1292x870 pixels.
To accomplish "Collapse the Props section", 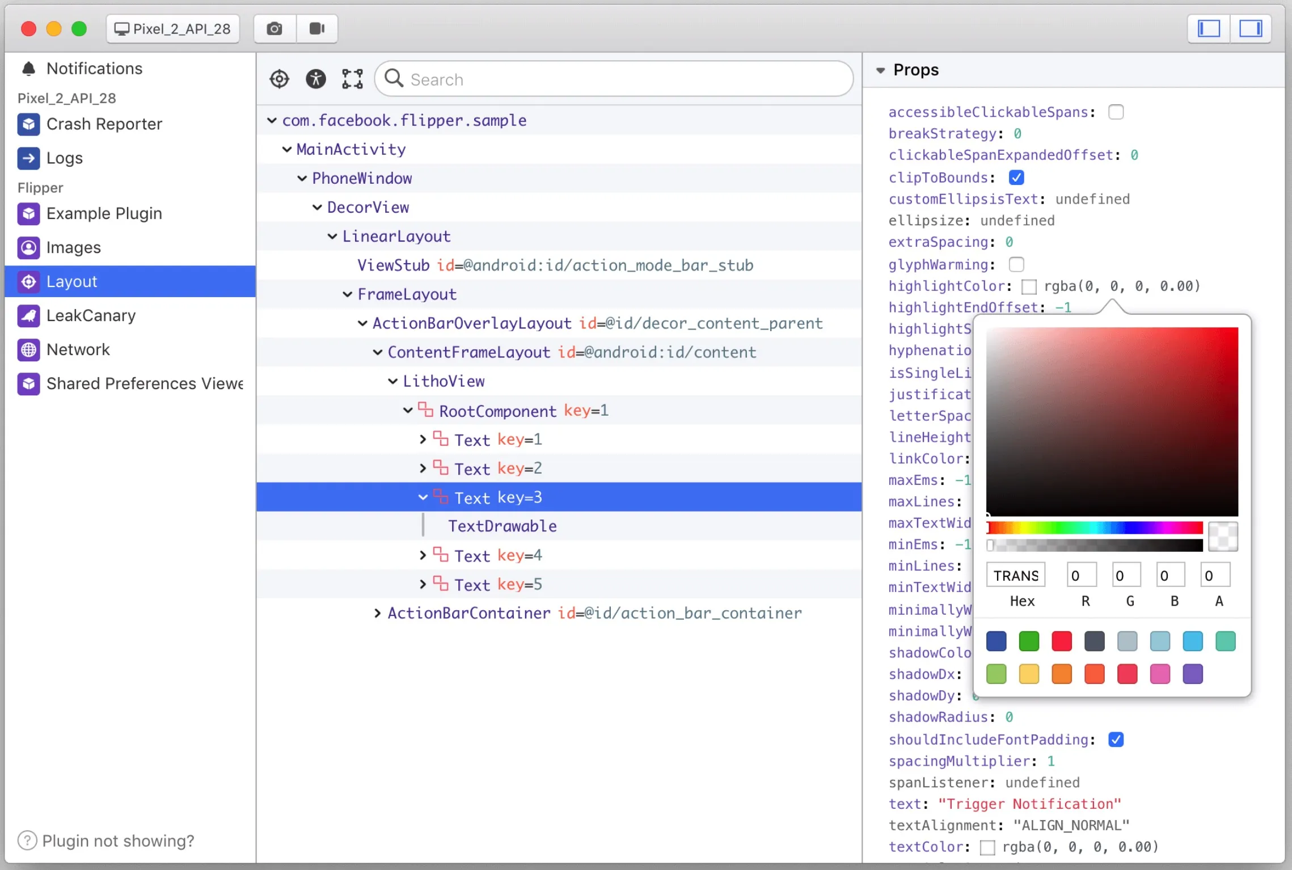I will tap(880, 70).
